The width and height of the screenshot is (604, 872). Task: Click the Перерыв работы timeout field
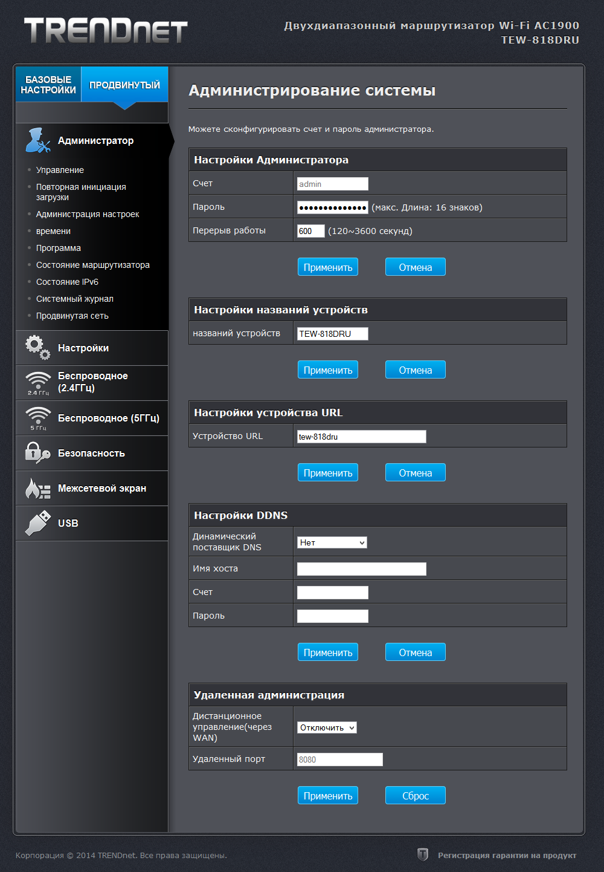(311, 231)
